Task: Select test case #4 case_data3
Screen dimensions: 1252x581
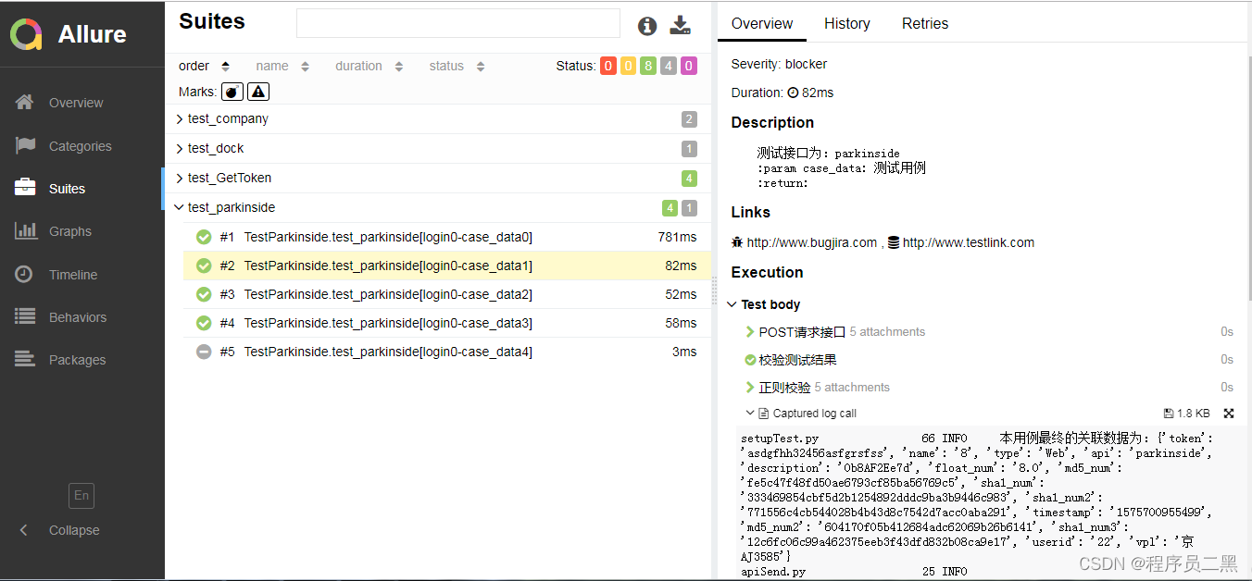Action: pos(447,323)
